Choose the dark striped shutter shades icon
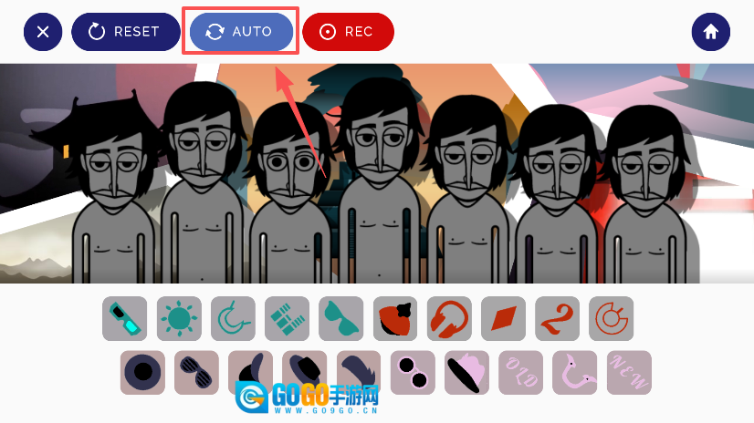754x423 pixels. click(x=196, y=373)
